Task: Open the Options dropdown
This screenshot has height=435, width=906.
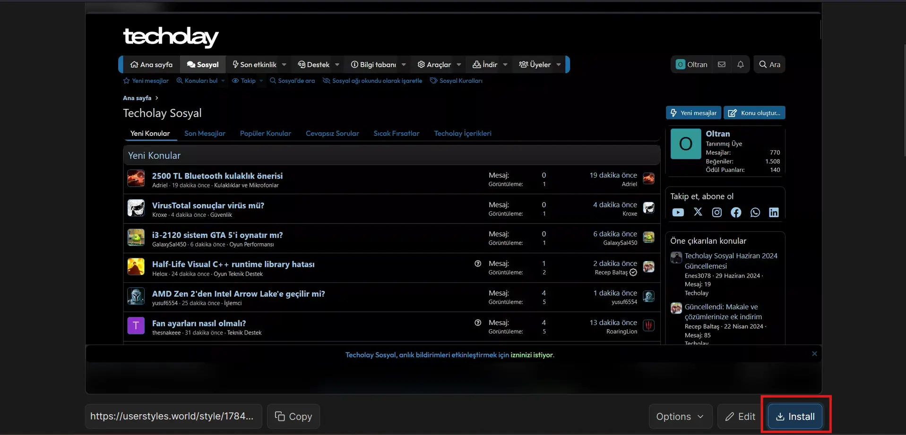Action: point(680,416)
